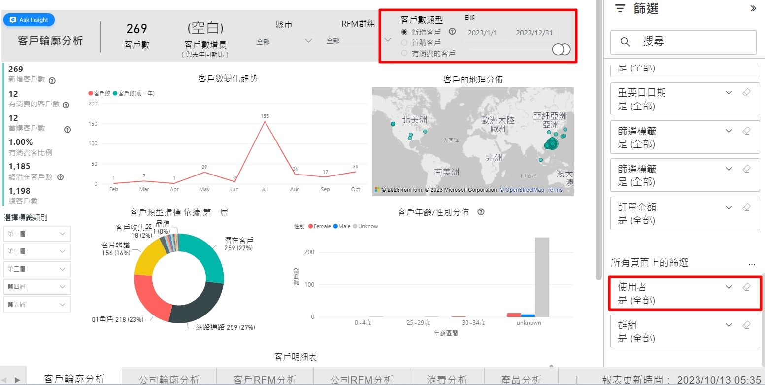765x385 pixels.
Task: Click help icon beside 總潛在客戶數
Action: pos(60,177)
